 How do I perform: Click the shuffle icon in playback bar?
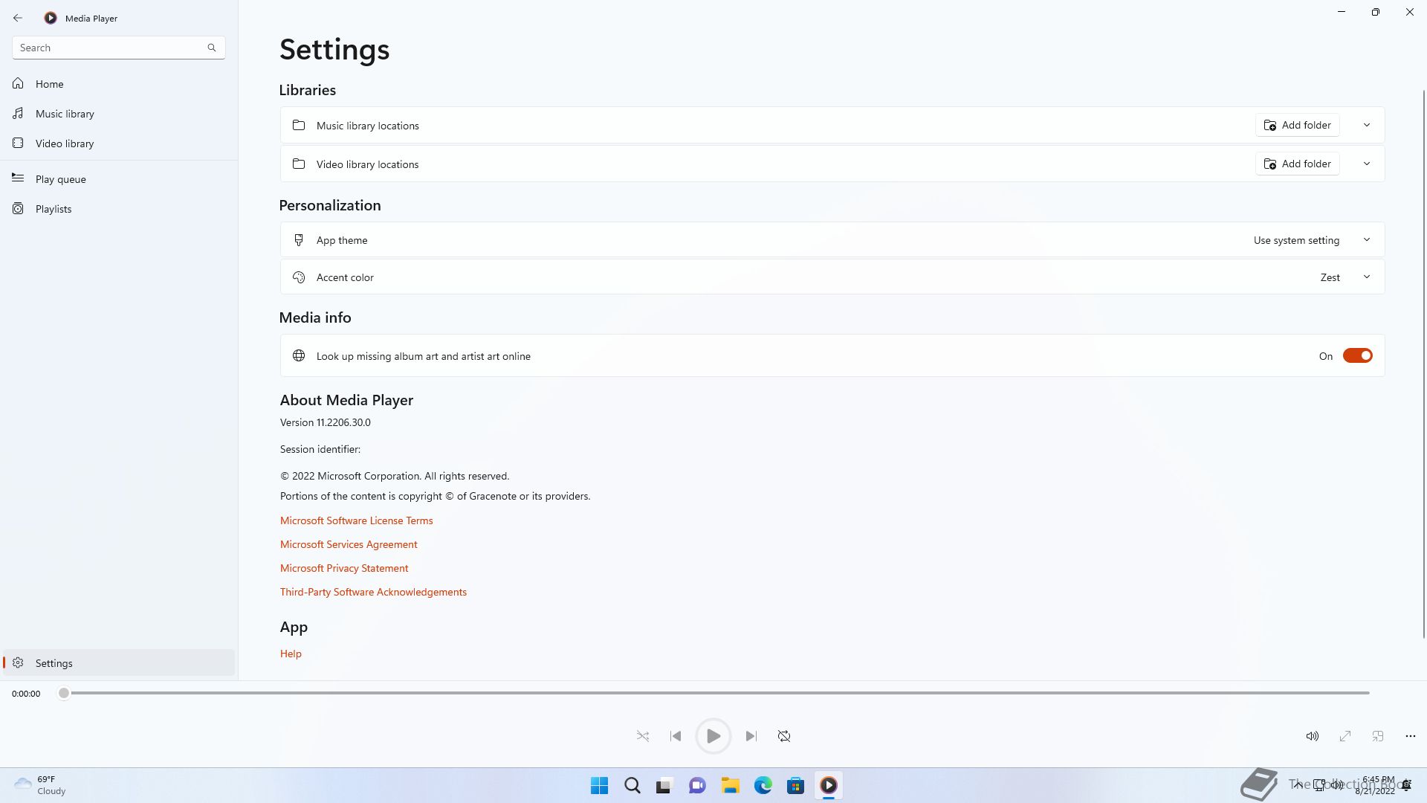coord(643,736)
